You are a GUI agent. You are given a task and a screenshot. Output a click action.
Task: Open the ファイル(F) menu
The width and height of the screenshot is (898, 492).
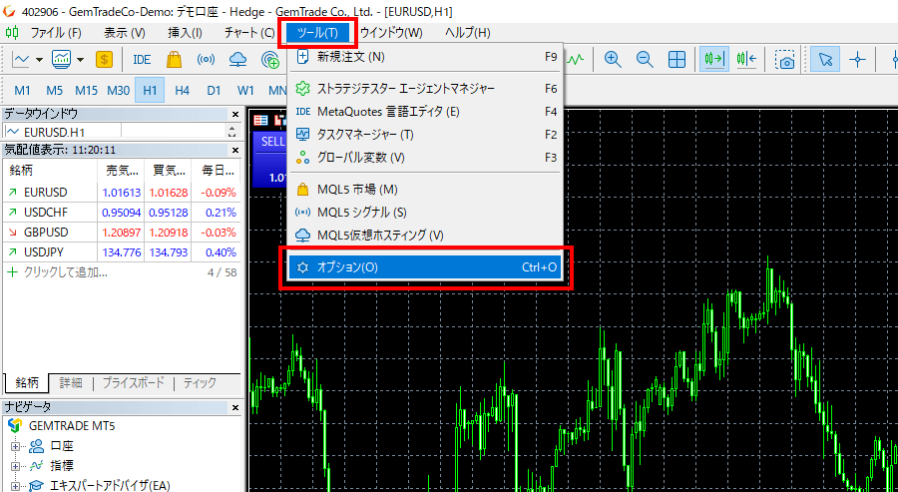coord(56,33)
